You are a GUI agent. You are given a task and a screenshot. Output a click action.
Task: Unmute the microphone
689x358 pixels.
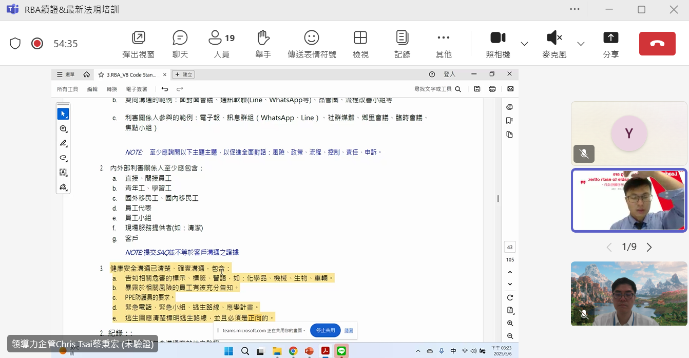click(x=554, y=44)
